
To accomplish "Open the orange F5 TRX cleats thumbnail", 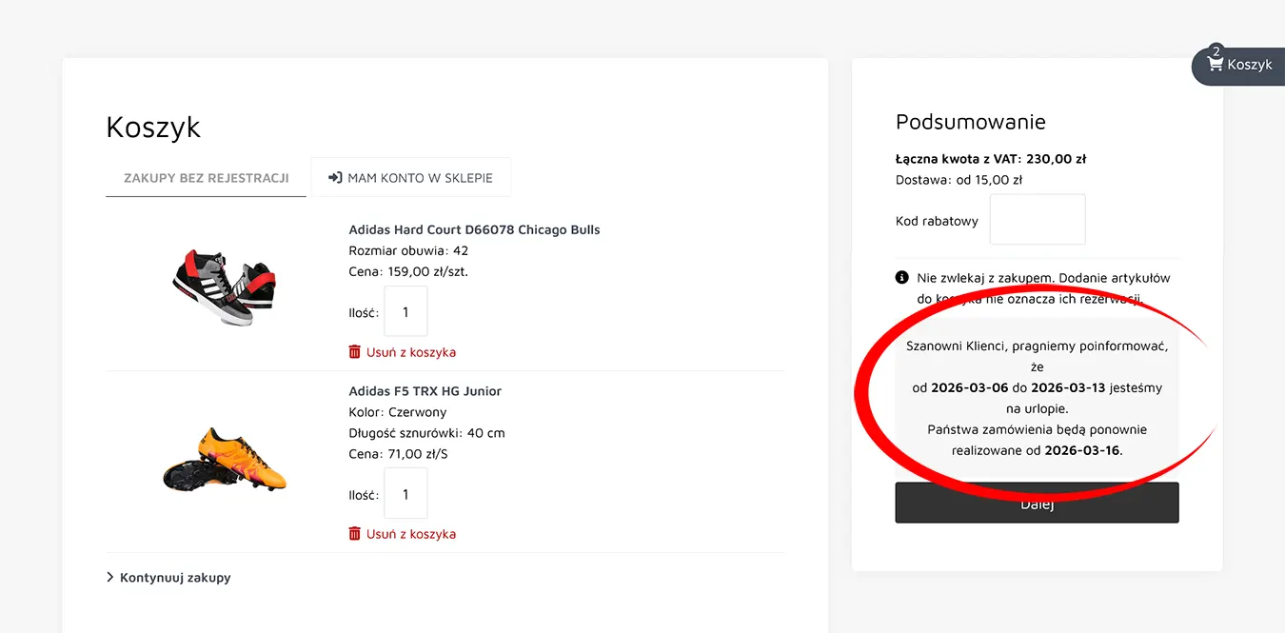I will point(225,461).
